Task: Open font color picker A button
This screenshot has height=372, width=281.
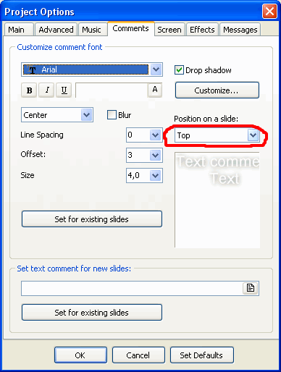Action: click(155, 90)
